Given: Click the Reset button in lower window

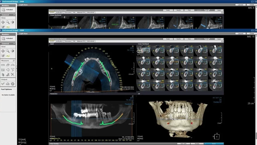Looking at the screenshot, I should point(219,39).
